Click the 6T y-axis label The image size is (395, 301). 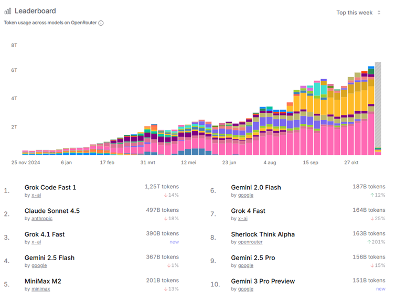[14, 70]
